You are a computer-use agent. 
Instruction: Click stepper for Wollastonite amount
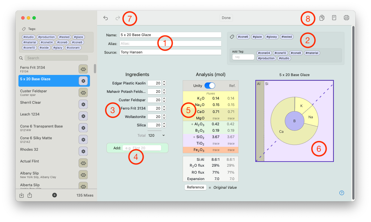pos(164,117)
